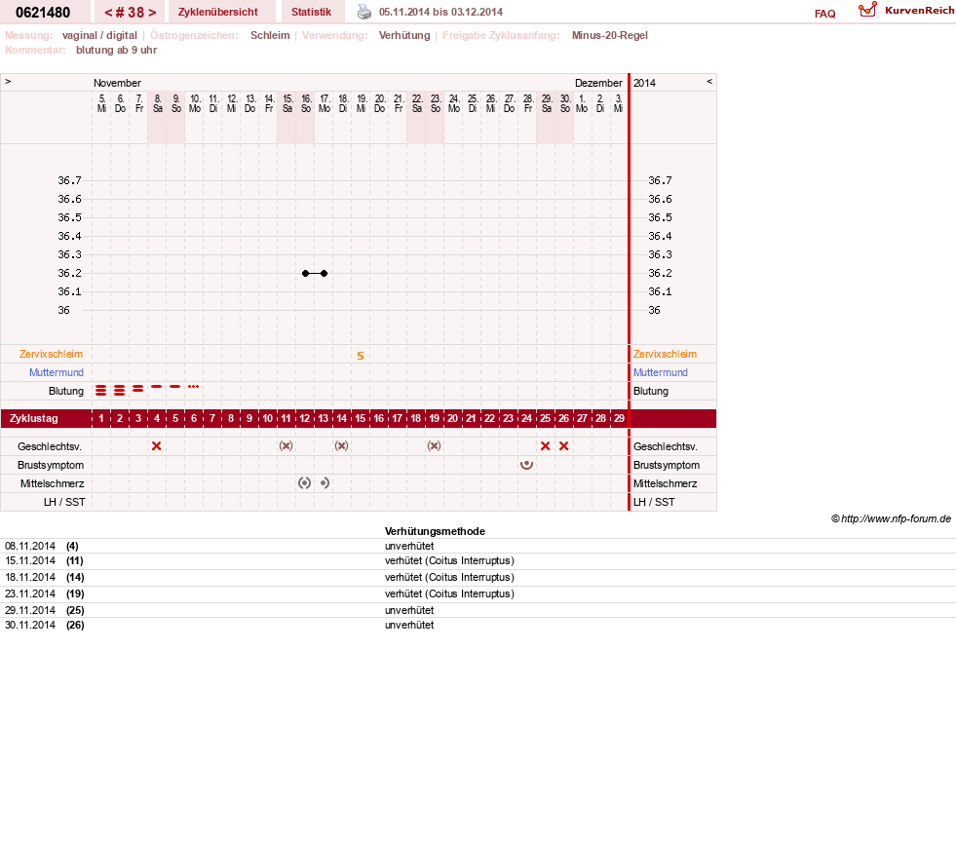Select the cycle ID 0621480 tab
Image resolution: width=956 pixels, height=842 pixels.
(x=43, y=13)
